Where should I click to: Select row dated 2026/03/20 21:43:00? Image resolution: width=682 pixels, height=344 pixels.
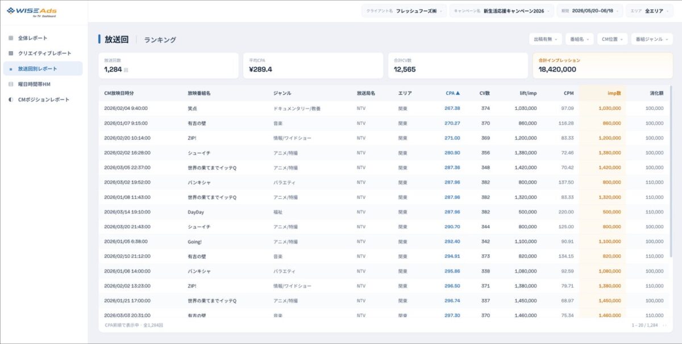[384, 226]
